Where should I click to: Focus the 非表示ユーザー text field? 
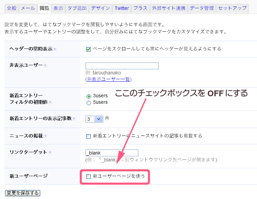pyautogui.click(x=122, y=66)
